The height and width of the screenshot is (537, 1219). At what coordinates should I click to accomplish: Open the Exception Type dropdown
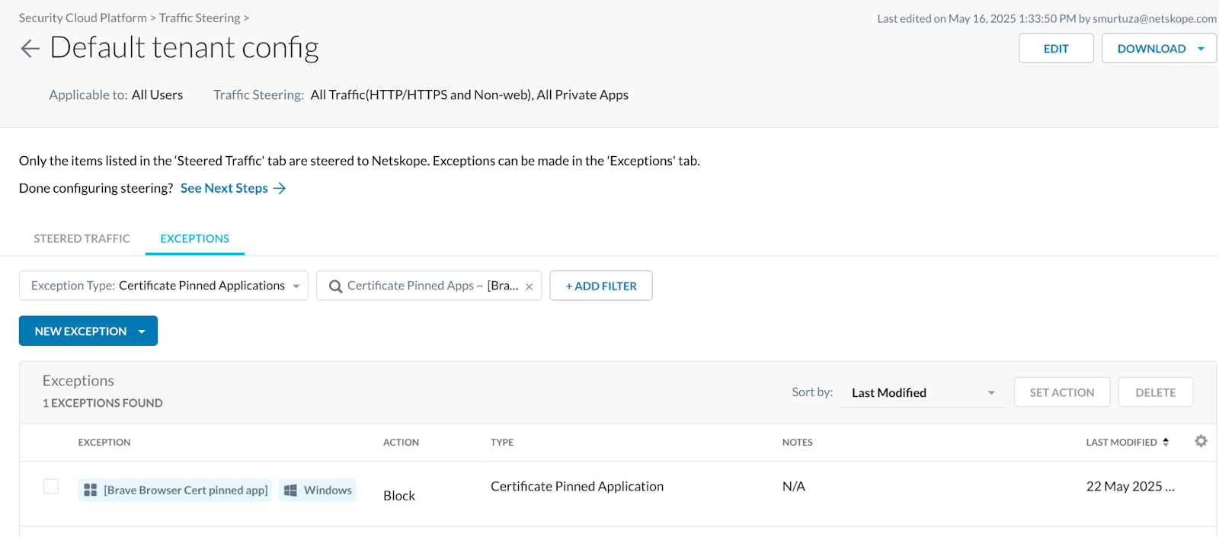(164, 286)
